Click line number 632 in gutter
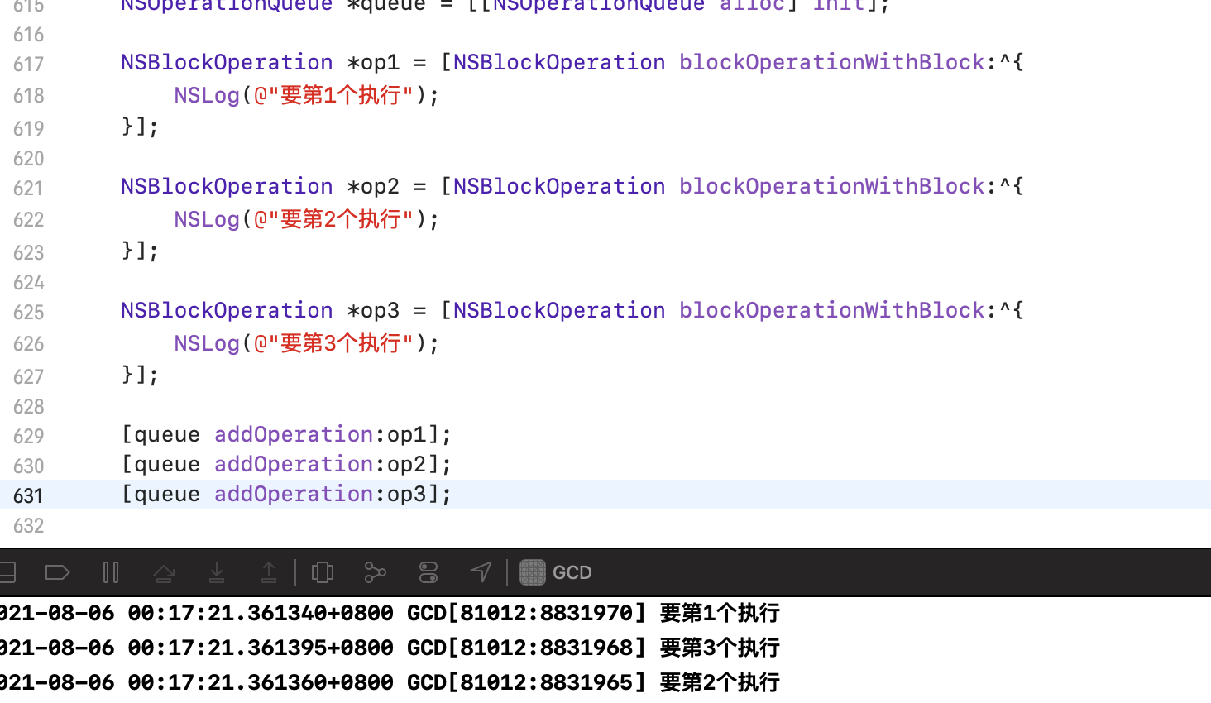This screenshot has height=703, width=1211. click(28, 525)
